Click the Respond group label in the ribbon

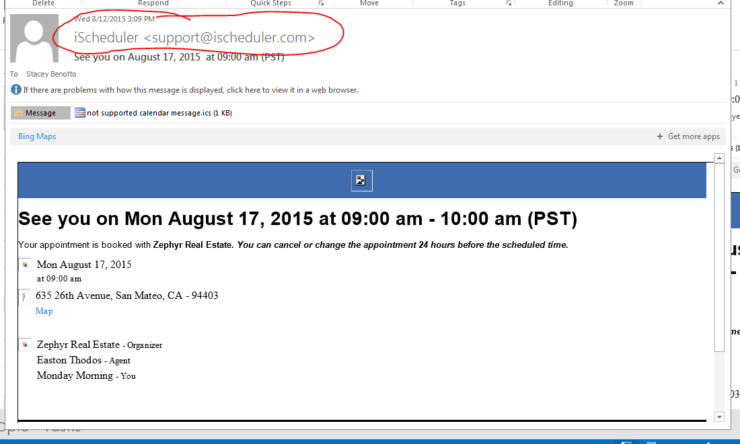pyautogui.click(x=153, y=3)
